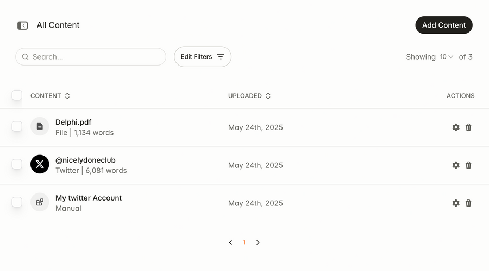
Task: Delete My twitter Account entry
Action: pyautogui.click(x=468, y=203)
